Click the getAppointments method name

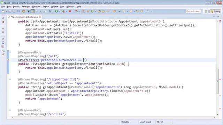(76, 64)
